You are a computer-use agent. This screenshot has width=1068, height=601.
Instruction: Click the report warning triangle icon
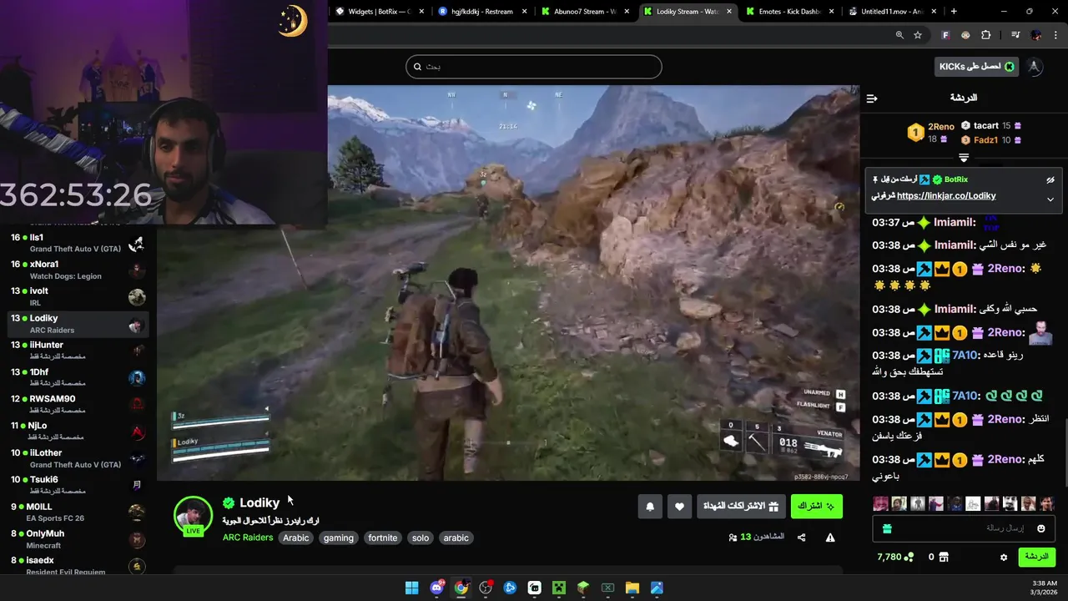(830, 538)
